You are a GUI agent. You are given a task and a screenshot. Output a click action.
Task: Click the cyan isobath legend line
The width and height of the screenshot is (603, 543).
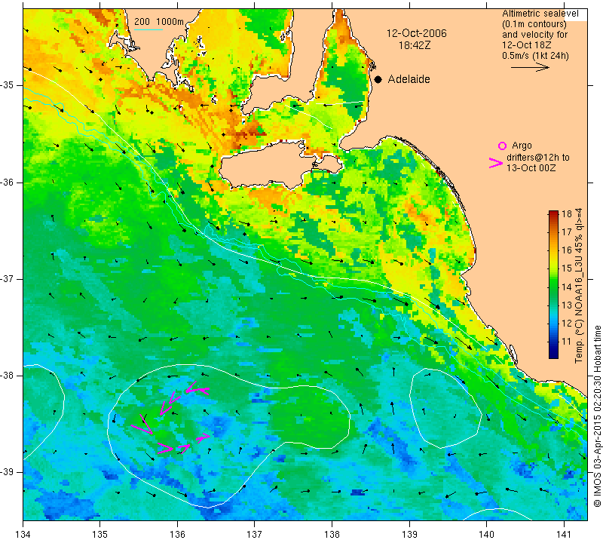148,29
